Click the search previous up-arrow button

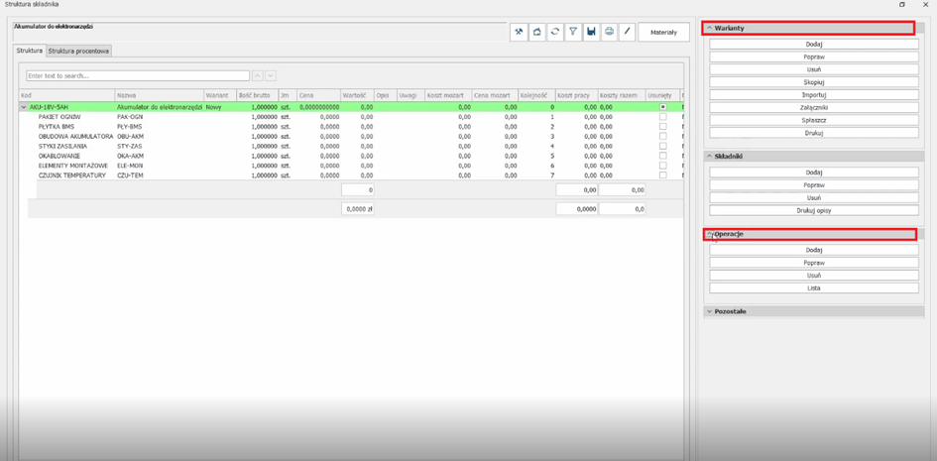click(258, 75)
